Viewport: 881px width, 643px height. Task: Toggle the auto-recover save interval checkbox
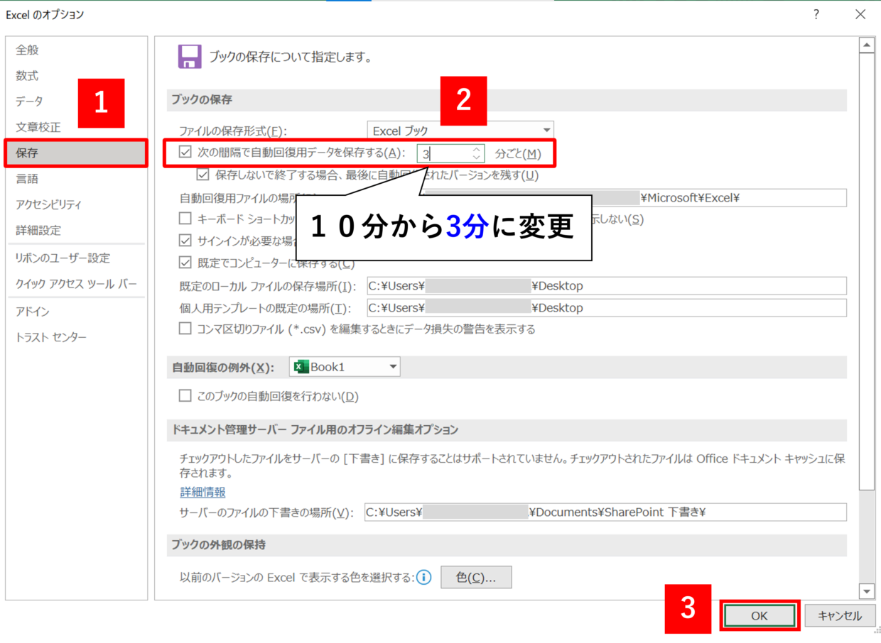coord(185,152)
